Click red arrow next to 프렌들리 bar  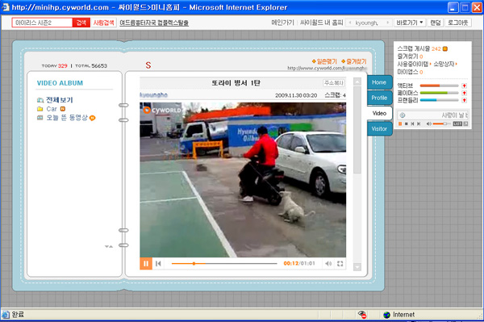tap(464, 100)
